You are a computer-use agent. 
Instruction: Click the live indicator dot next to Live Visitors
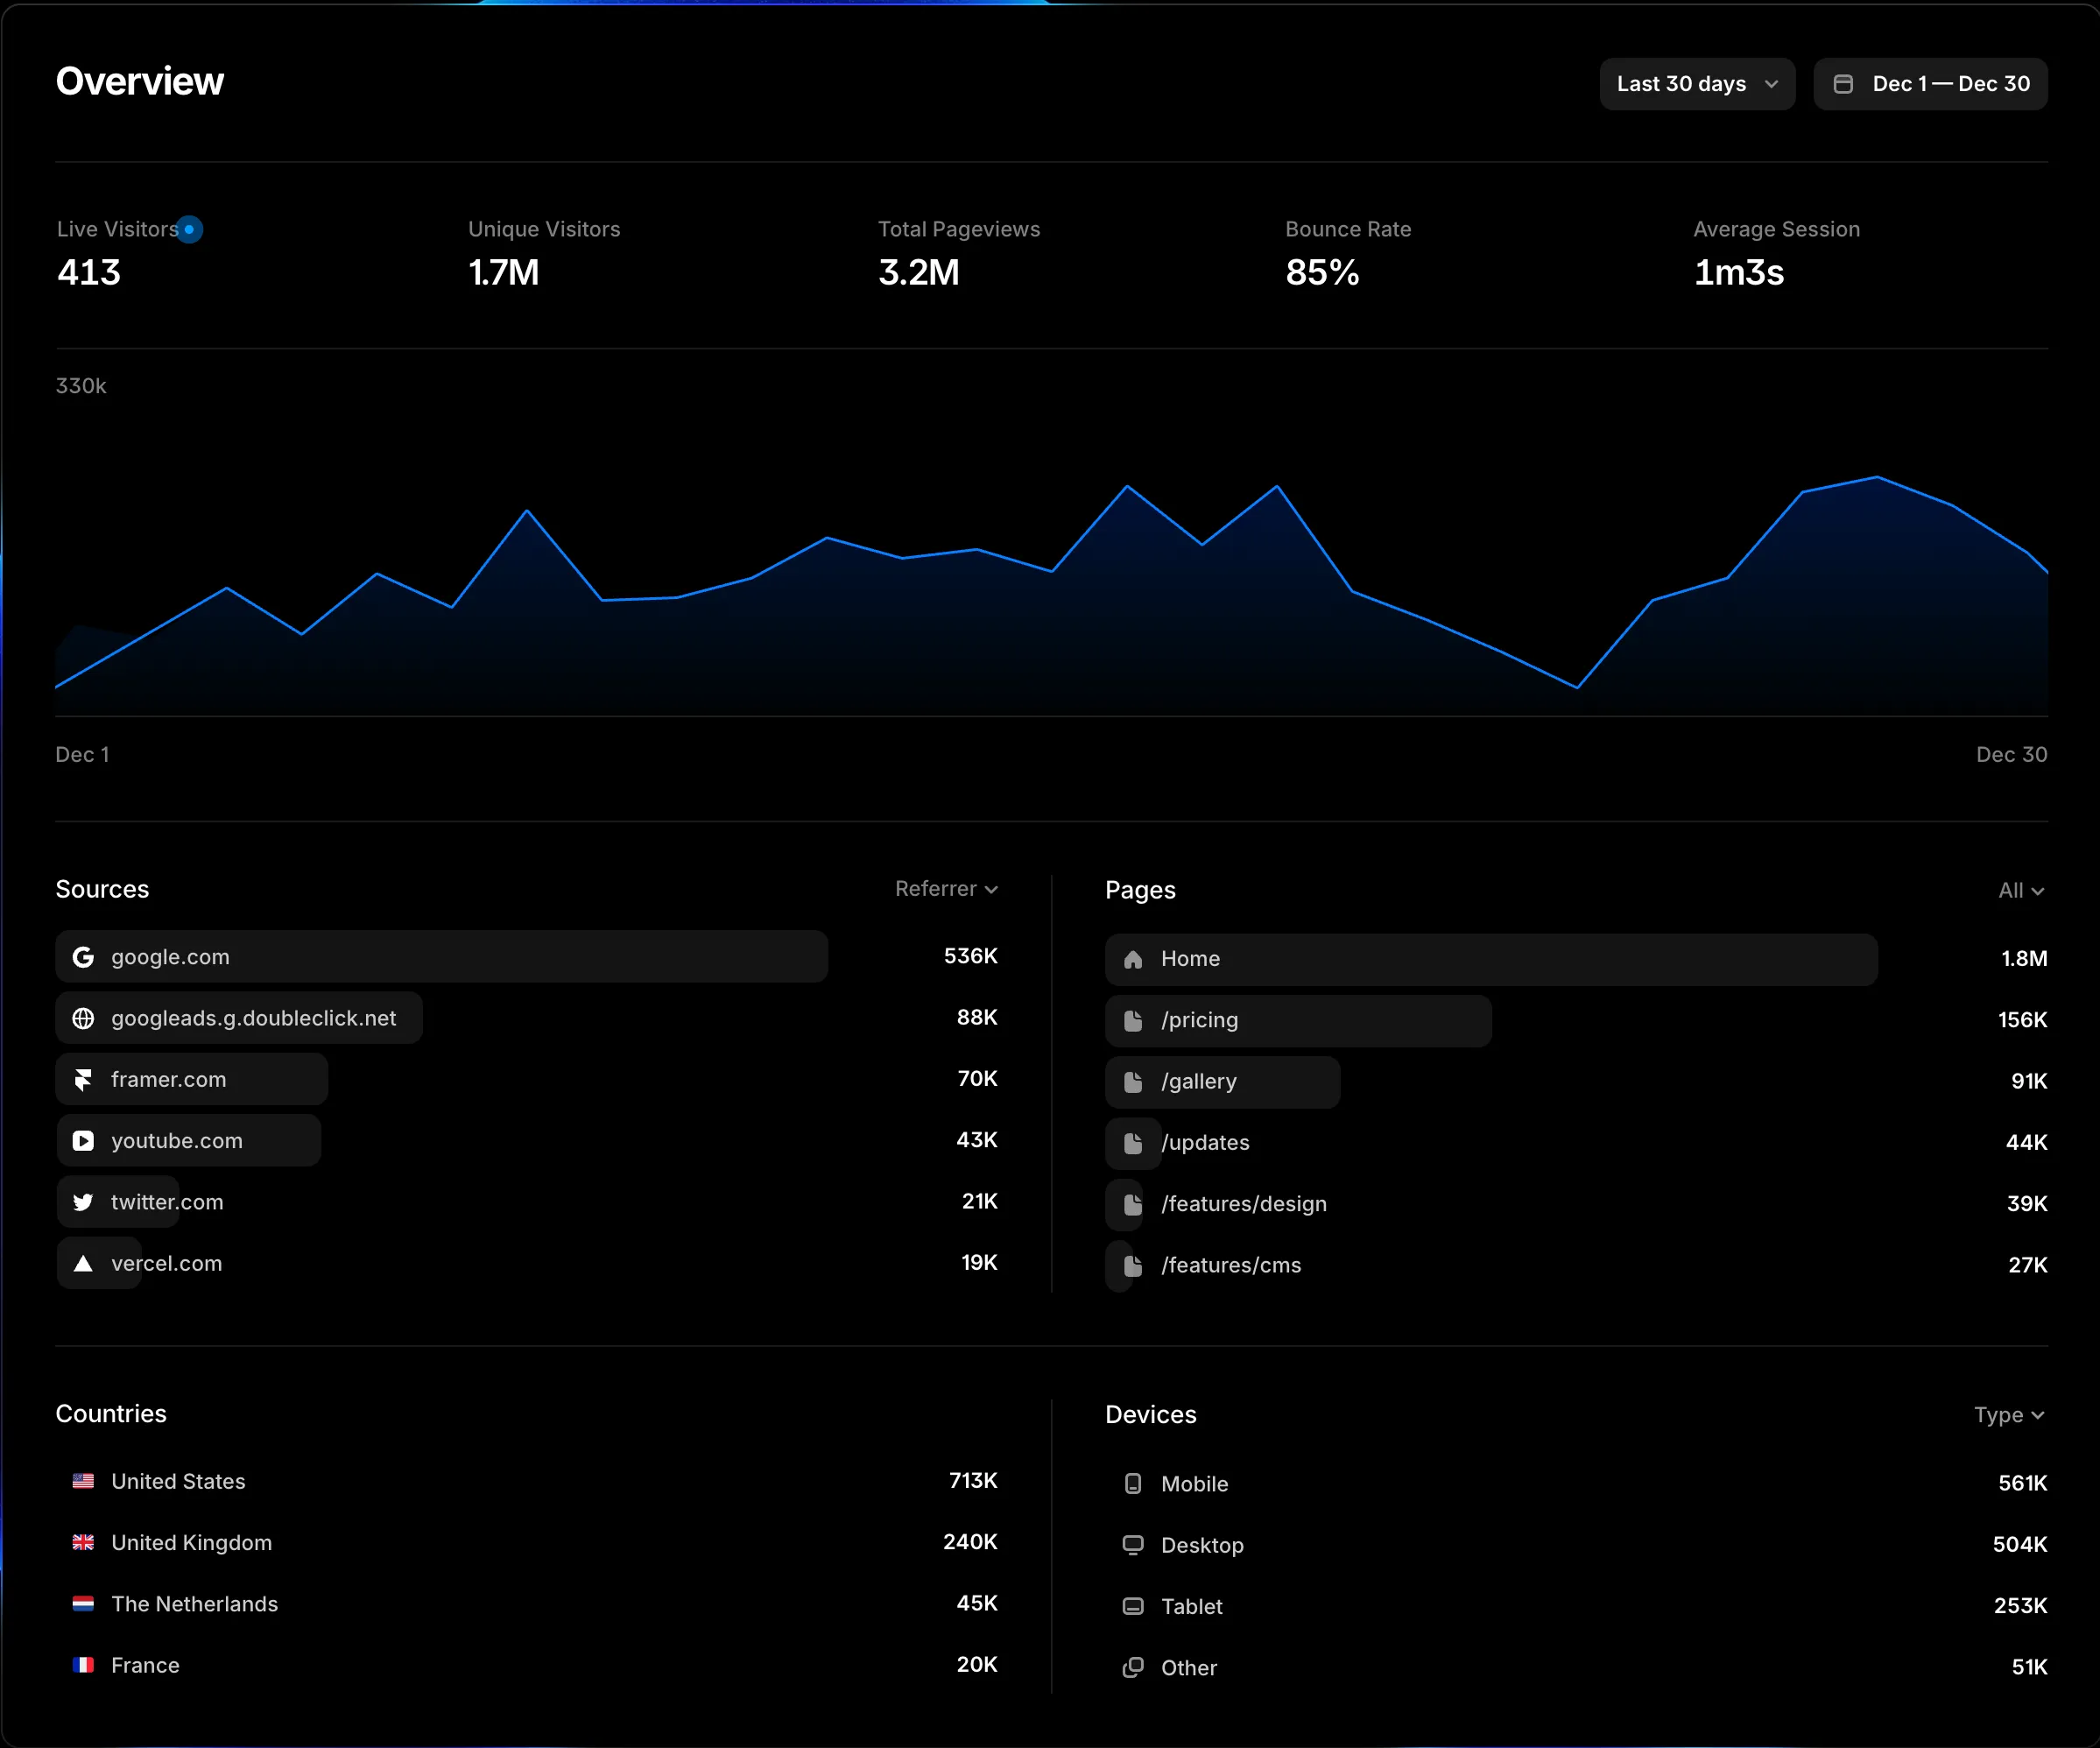click(x=192, y=228)
